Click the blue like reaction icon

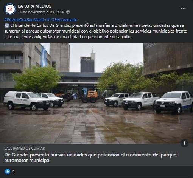point(8,172)
